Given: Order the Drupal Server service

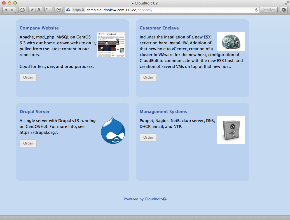Looking at the screenshot, I should (28, 143).
